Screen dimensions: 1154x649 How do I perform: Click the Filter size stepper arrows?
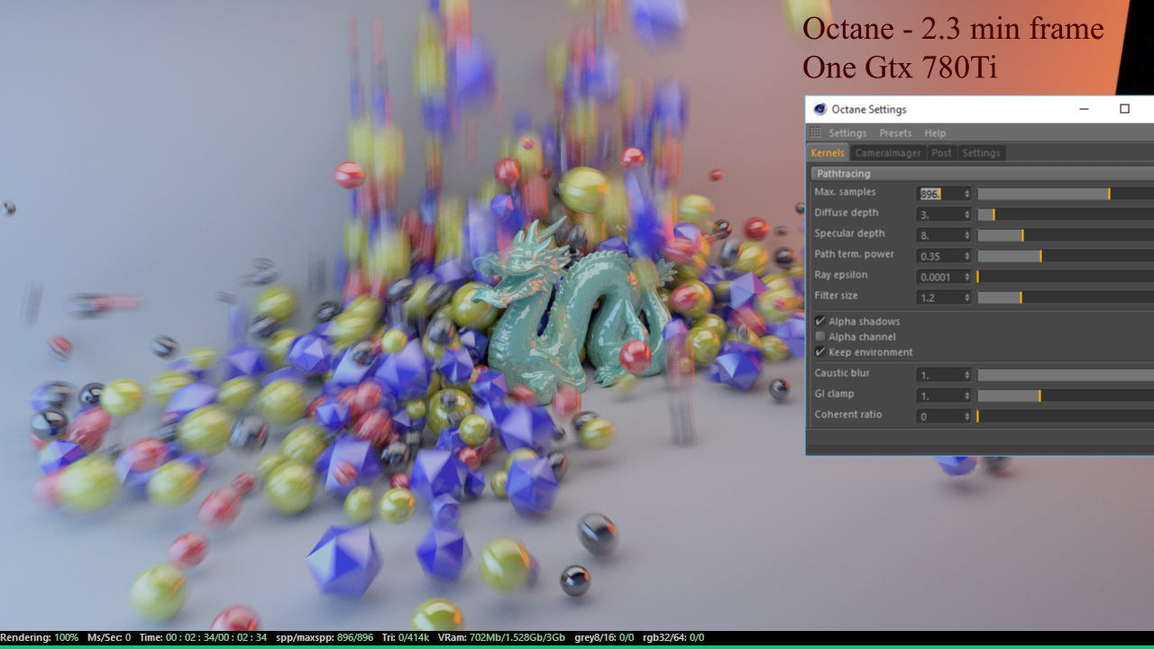(967, 297)
